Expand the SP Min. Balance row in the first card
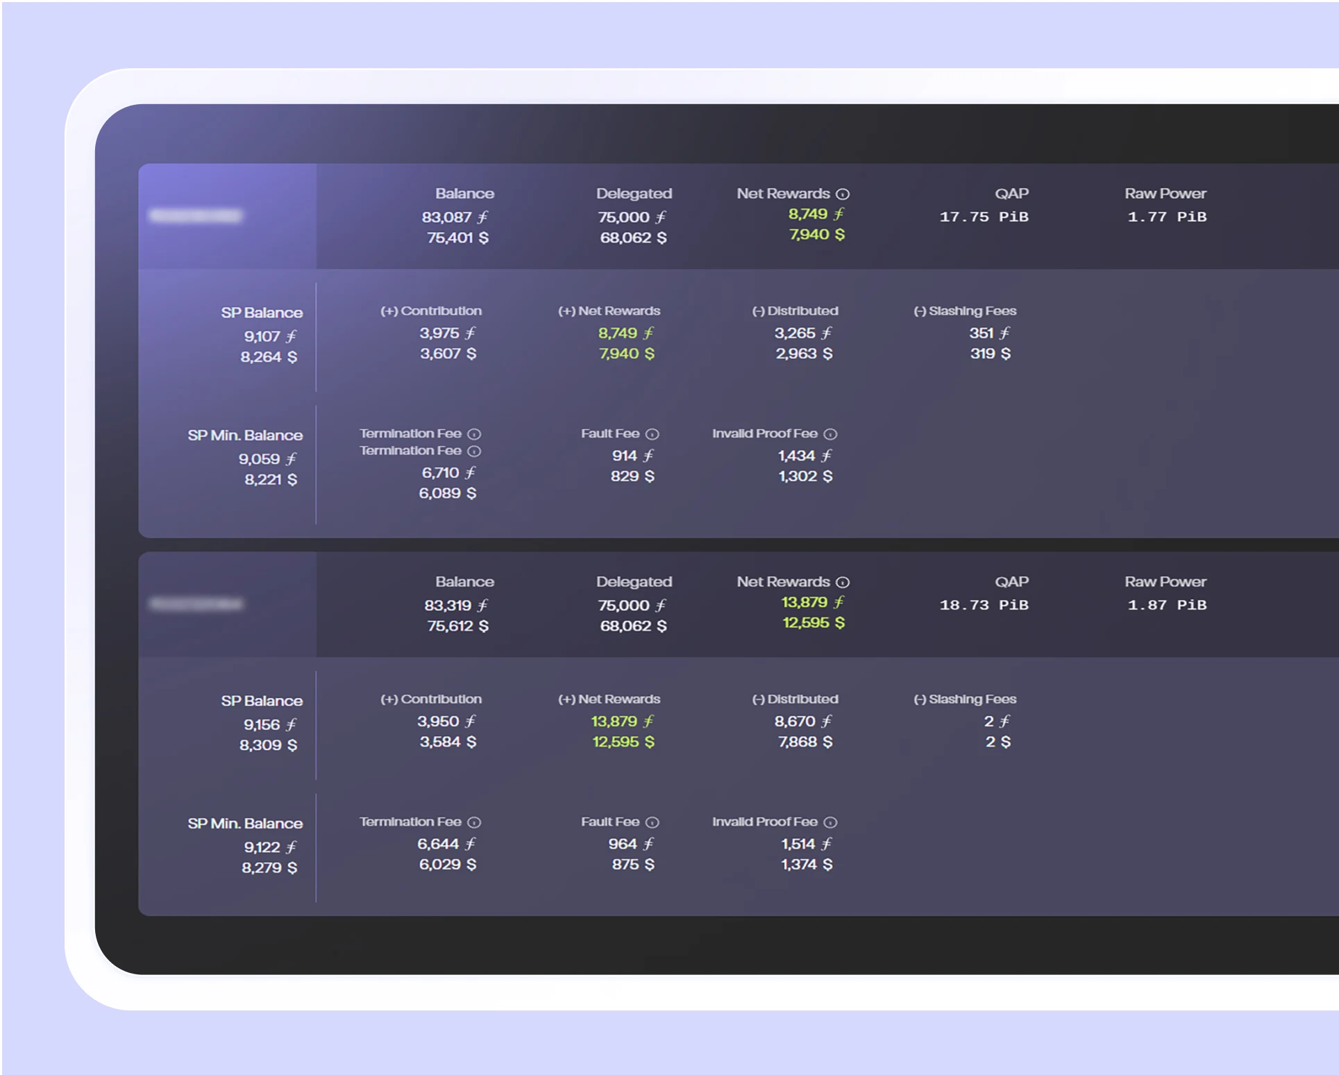This screenshot has width=1339, height=1075. (x=245, y=435)
